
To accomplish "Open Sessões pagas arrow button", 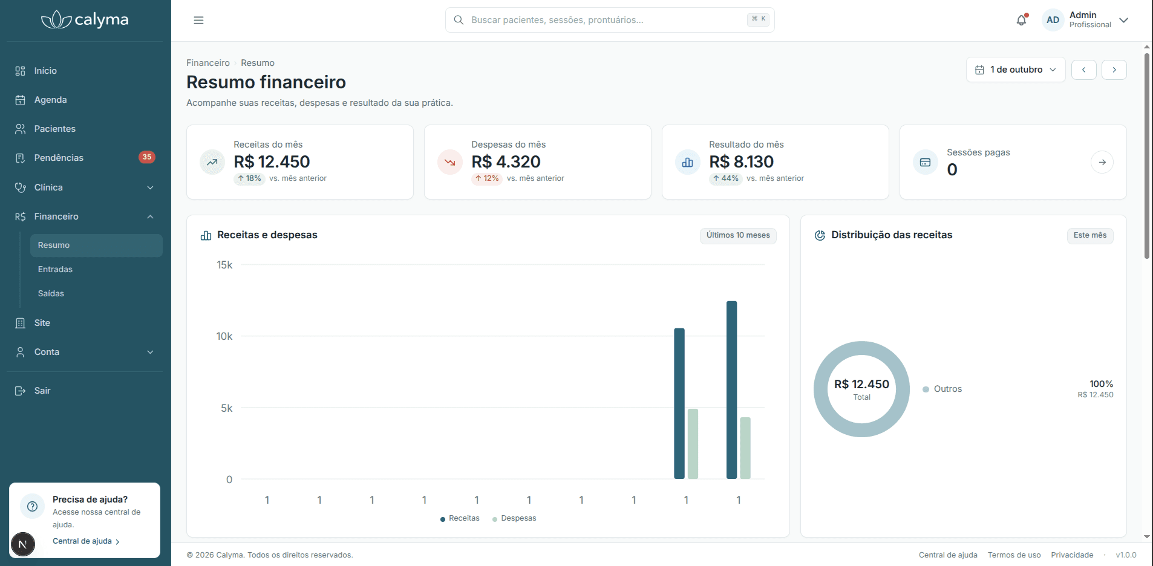I will [1102, 162].
